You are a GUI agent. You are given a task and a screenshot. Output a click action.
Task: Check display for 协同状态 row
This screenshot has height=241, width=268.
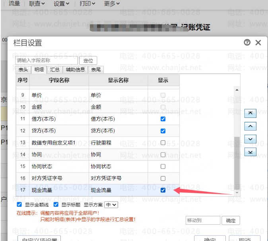coord(163,167)
